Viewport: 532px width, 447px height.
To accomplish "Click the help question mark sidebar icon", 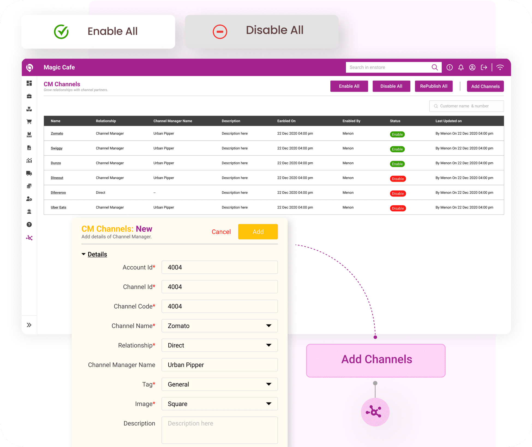I will point(29,225).
